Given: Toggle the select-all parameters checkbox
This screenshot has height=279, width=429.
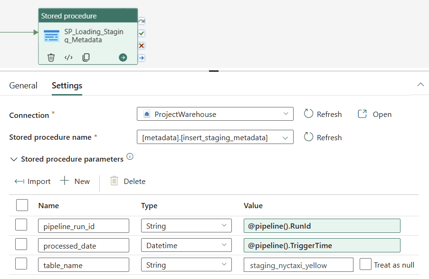Looking at the screenshot, I should [22, 205].
